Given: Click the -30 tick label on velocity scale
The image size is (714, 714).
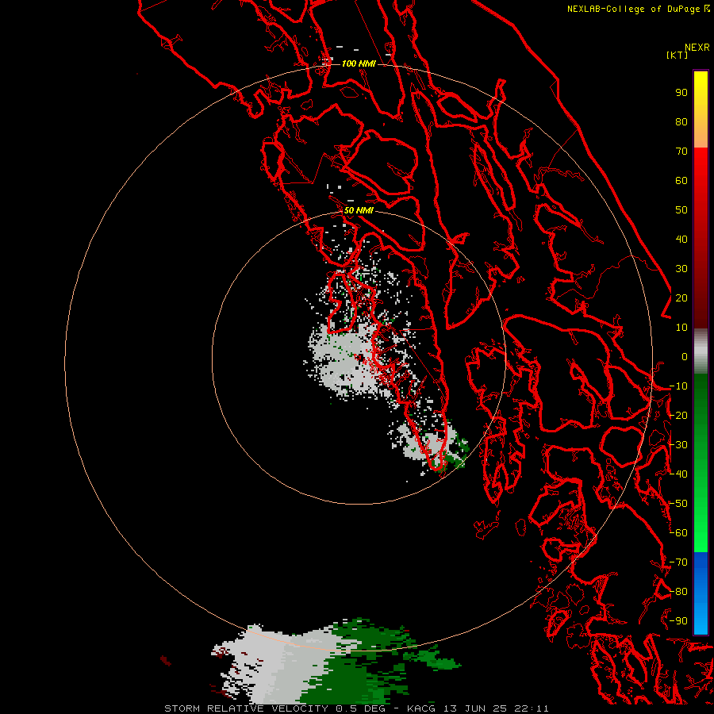Looking at the screenshot, I should [x=678, y=445].
